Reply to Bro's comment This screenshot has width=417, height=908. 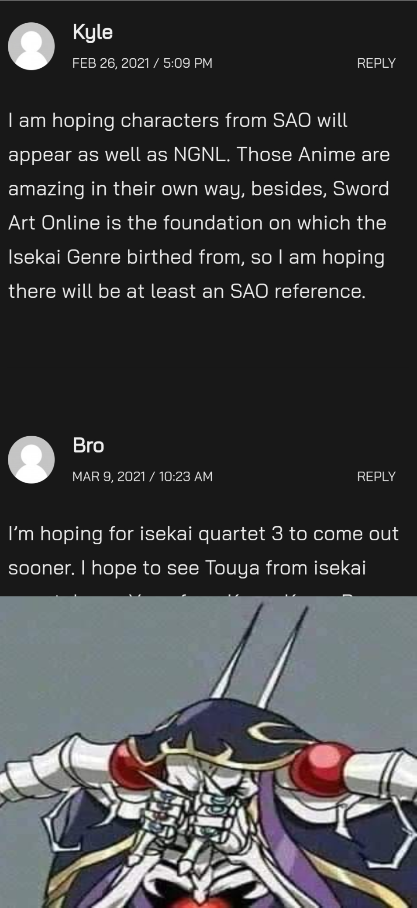376,476
